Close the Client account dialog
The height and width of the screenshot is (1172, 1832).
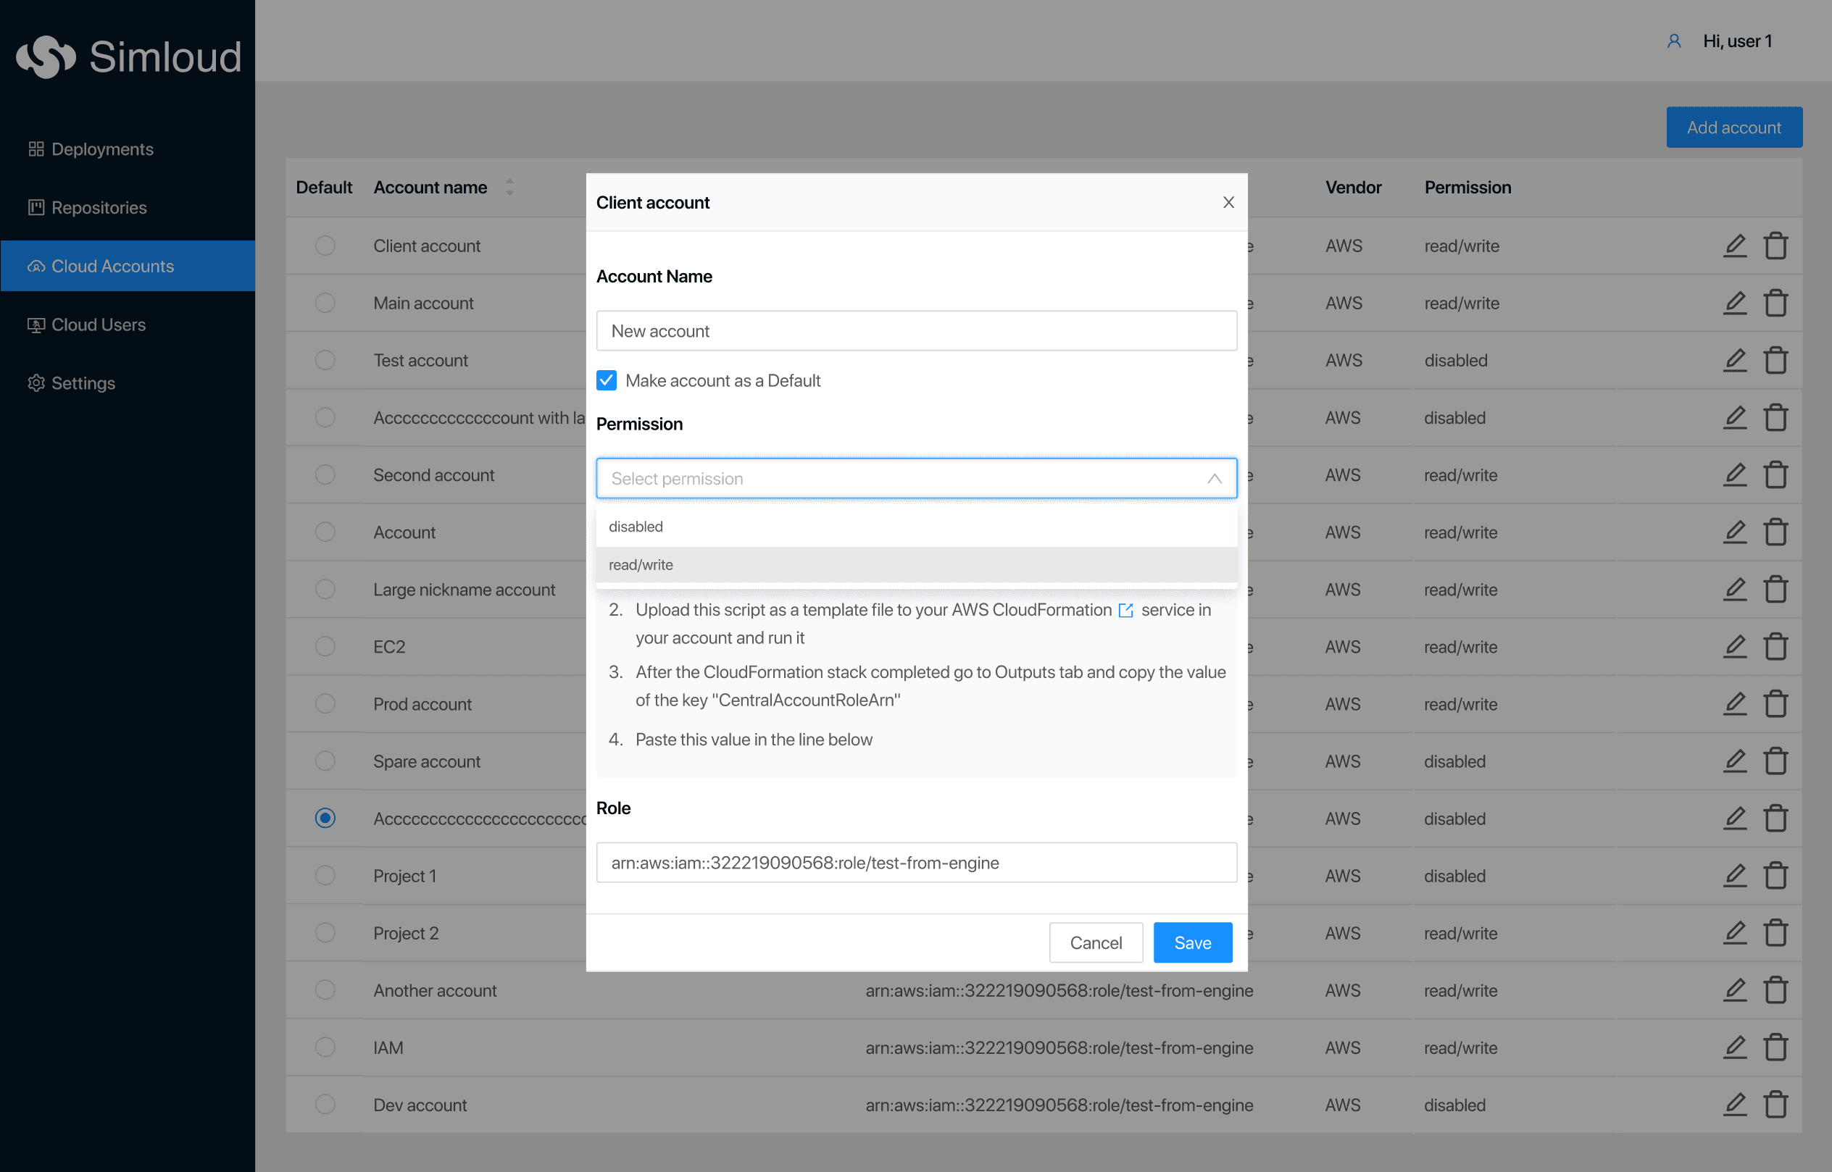pyautogui.click(x=1228, y=202)
